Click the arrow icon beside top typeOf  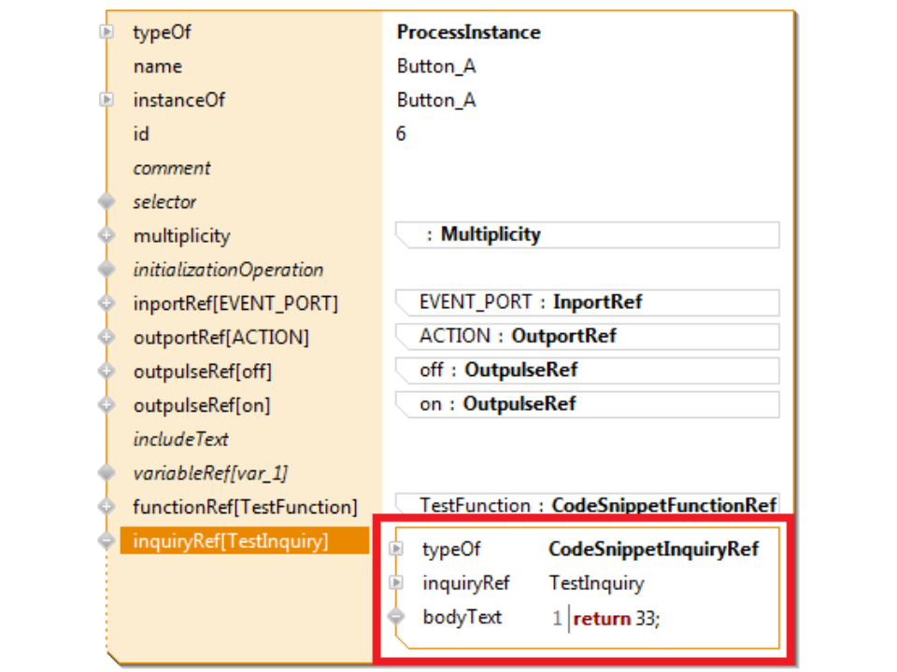point(107,33)
